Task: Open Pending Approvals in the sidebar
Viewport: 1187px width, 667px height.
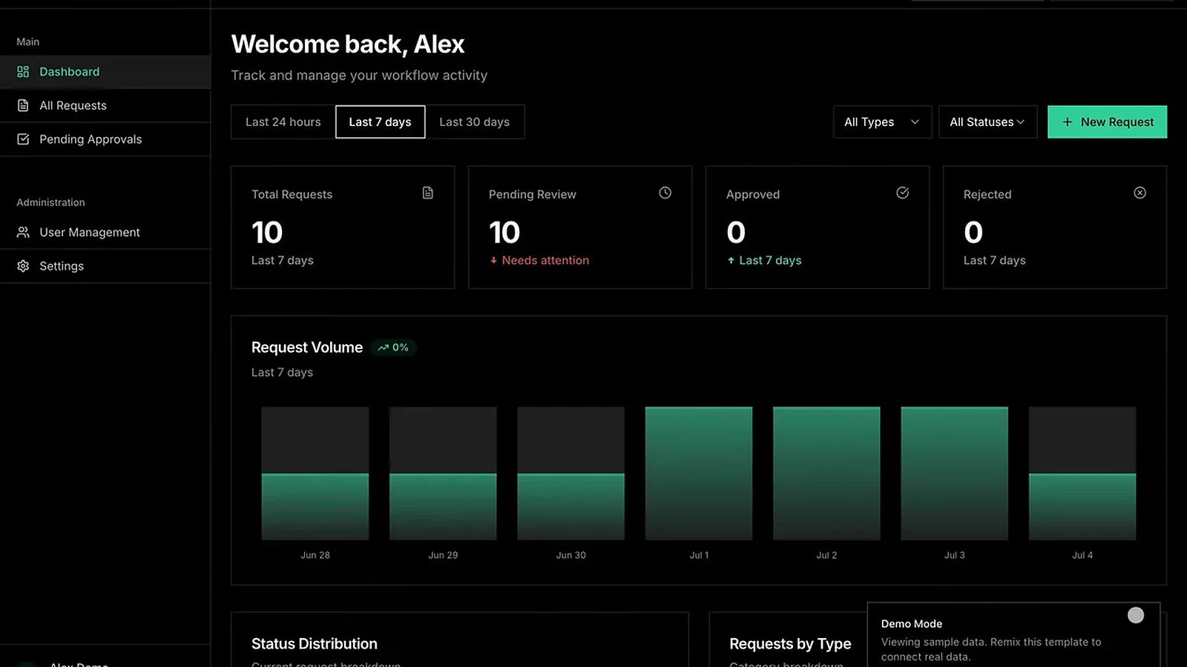Action: [x=105, y=139]
